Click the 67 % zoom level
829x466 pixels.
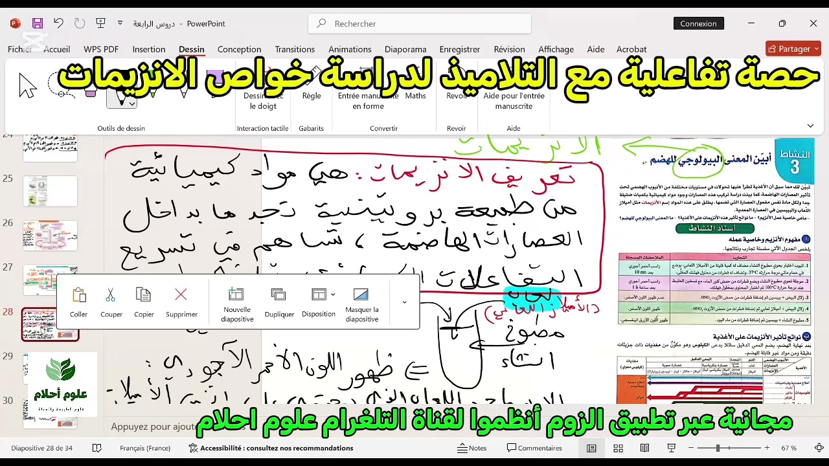click(789, 448)
